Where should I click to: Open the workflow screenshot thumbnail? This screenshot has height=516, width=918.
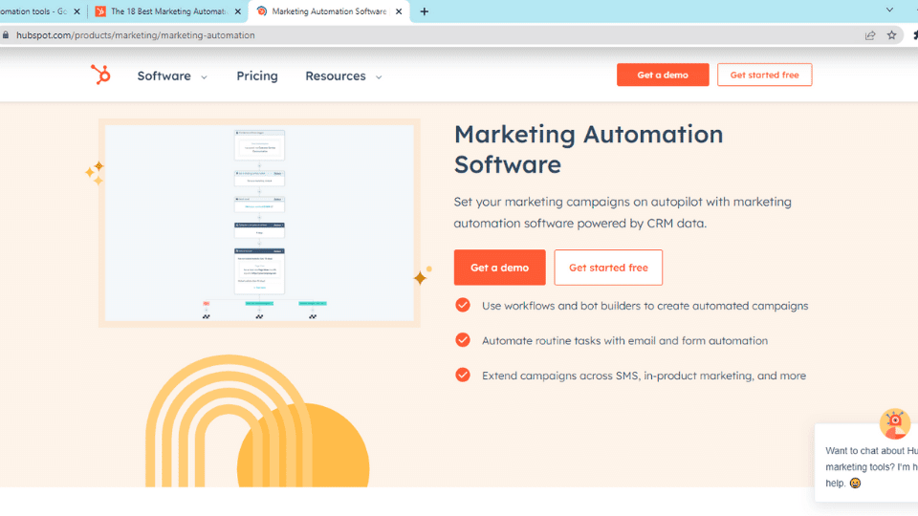[x=259, y=223]
